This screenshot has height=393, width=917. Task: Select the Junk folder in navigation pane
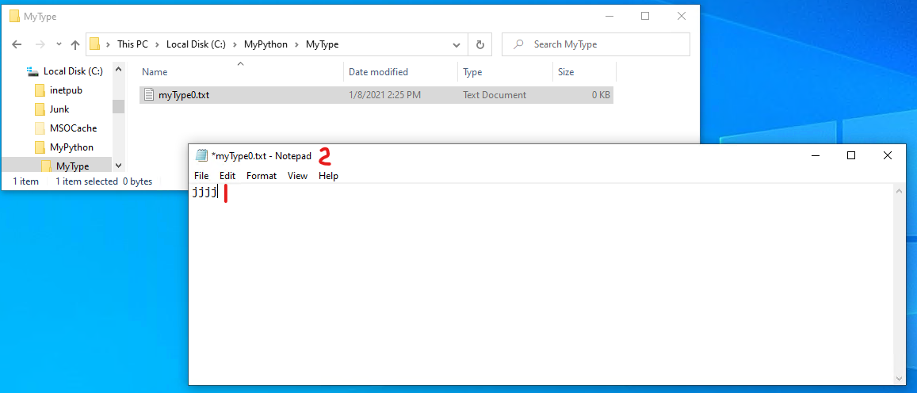(59, 109)
